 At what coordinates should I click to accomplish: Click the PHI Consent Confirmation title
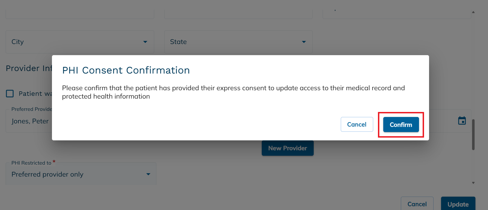point(125,70)
